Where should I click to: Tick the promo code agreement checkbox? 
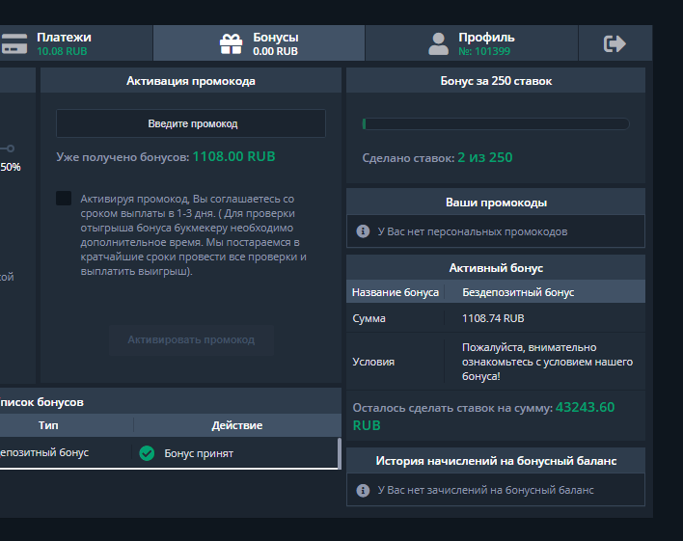tap(64, 199)
